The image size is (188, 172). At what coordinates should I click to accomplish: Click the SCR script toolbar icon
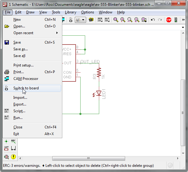tap(100, 20)
